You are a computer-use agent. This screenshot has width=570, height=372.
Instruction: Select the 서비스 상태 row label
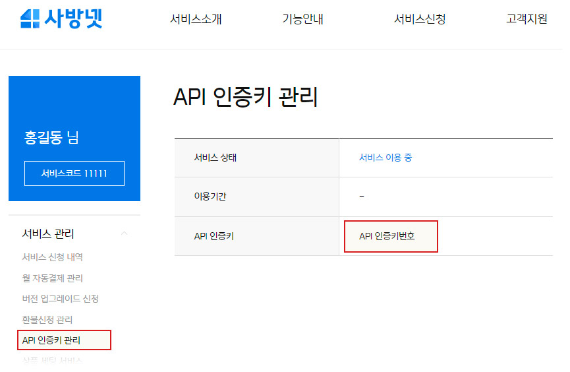215,158
